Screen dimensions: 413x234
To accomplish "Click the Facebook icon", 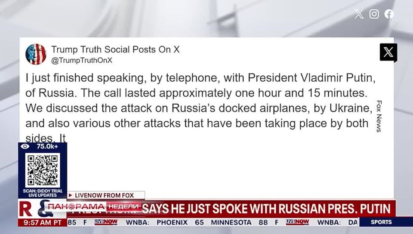I will pyautogui.click(x=389, y=14).
